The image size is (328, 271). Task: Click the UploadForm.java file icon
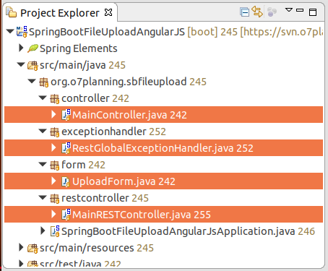tap(66, 181)
